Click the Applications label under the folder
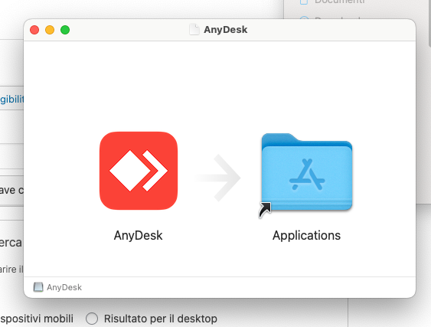 pyautogui.click(x=306, y=236)
